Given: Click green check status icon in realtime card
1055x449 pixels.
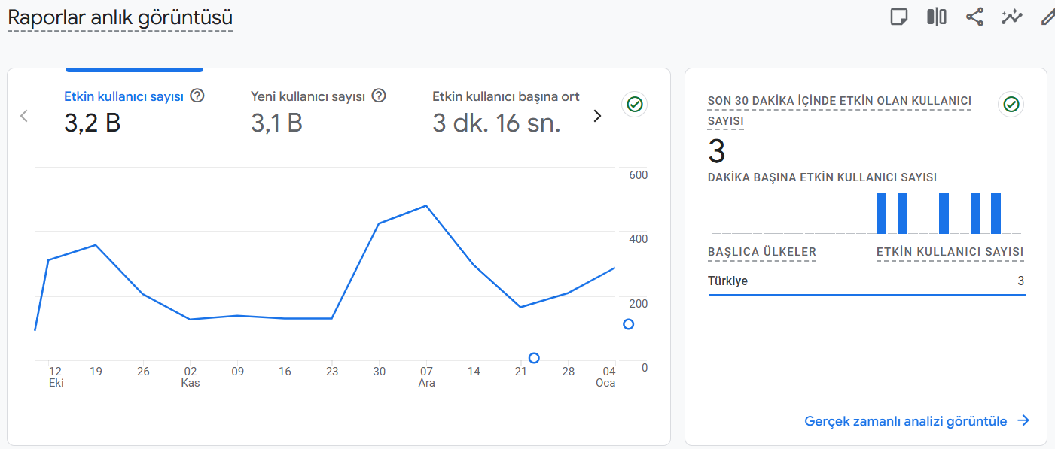Looking at the screenshot, I should 1011,105.
